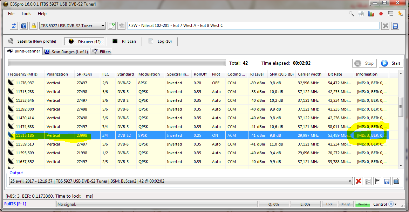Viewport: 409px width, 212px height.
Task: Expand the Output scan history dropdown
Action: point(350,181)
